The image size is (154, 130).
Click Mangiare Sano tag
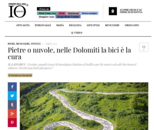(46, 17)
